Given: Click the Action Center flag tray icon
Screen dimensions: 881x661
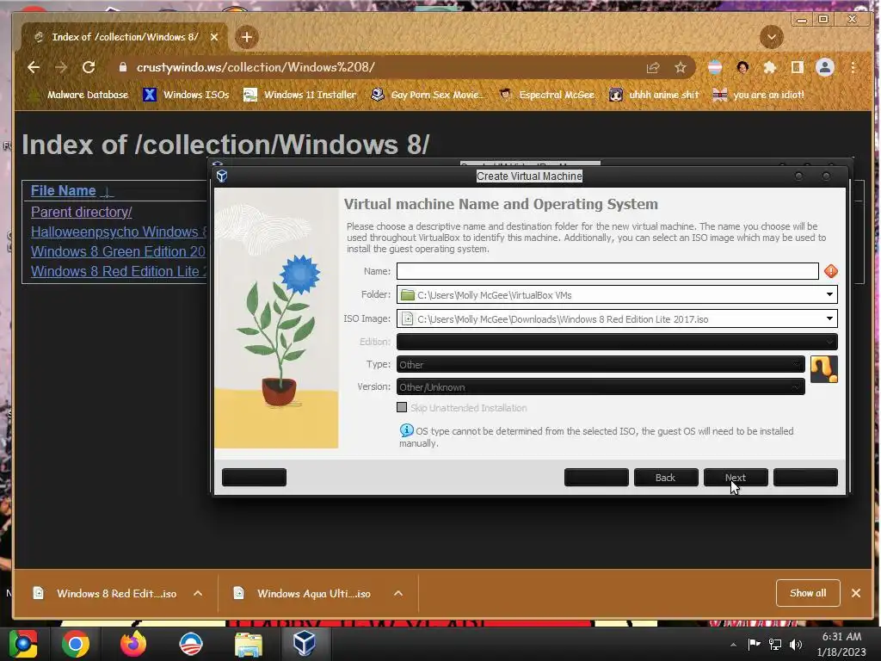Looking at the screenshot, I should (754, 644).
